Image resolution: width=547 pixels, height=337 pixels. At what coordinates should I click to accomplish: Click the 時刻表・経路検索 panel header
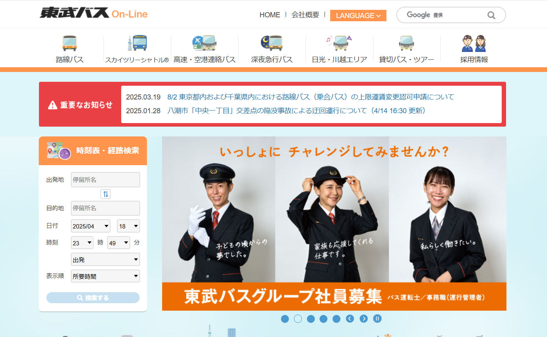click(93, 151)
